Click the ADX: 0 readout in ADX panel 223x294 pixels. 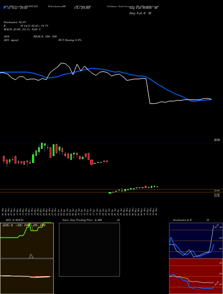click(x=7, y=225)
